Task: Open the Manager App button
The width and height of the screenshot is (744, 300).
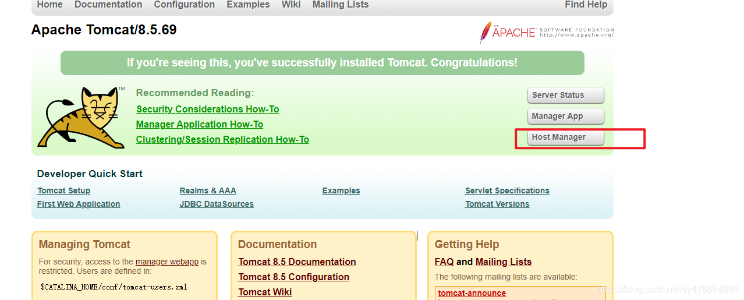Action: pyautogui.click(x=565, y=116)
